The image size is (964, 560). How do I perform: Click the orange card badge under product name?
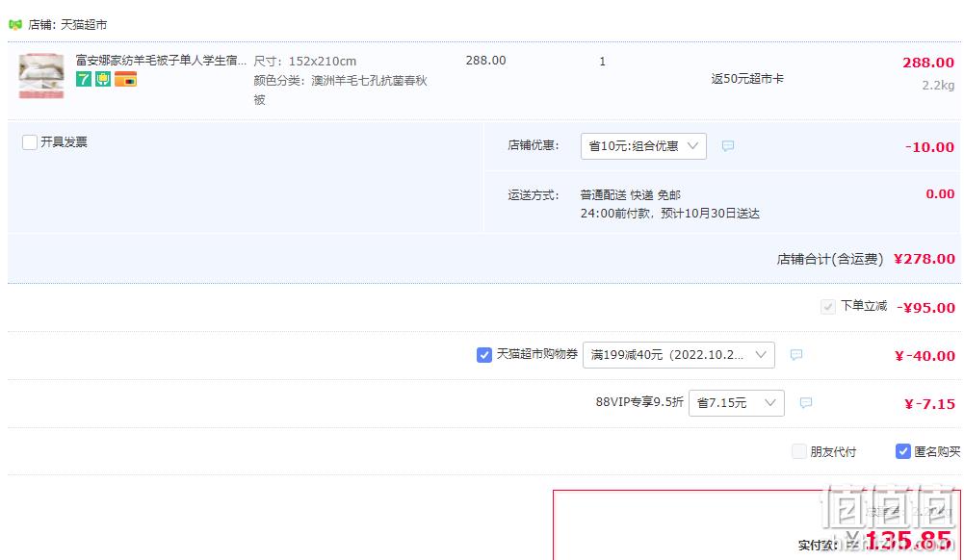(125, 79)
